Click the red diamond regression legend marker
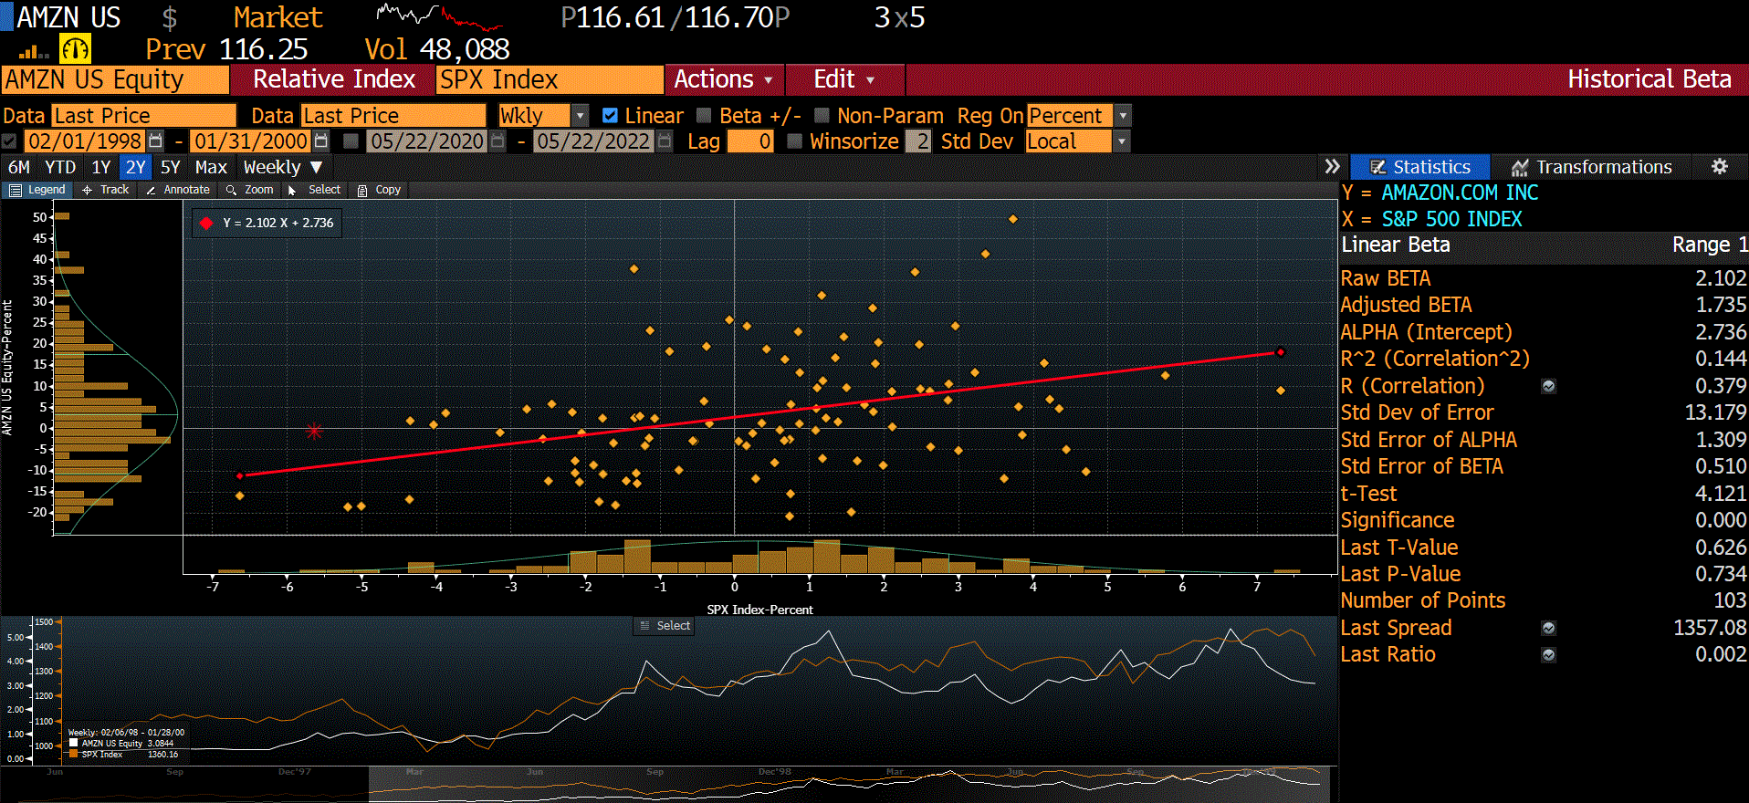This screenshot has height=803, width=1749. (x=206, y=223)
